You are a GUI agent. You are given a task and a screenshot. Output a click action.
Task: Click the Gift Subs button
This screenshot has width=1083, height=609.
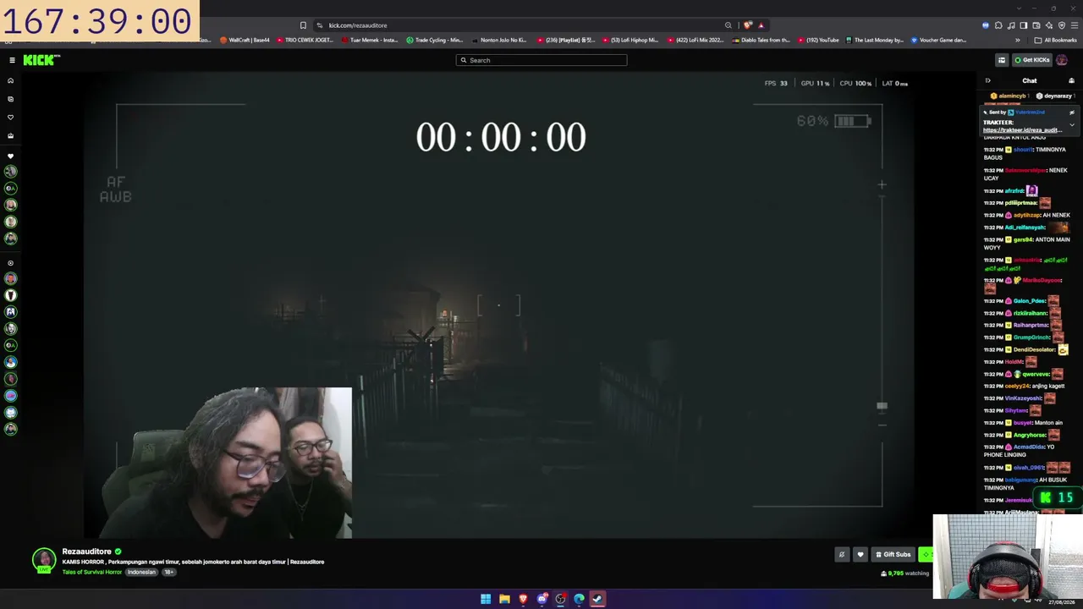tap(893, 555)
